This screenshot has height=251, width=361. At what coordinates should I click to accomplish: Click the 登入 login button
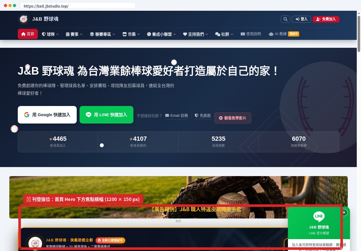[x=301, y=19]
